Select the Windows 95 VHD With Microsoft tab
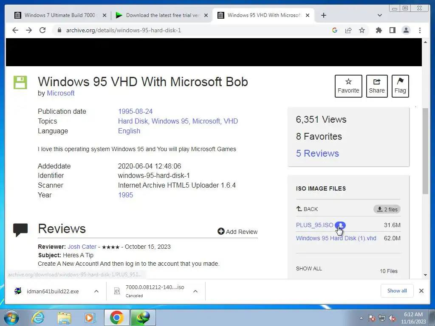This screenshot has height=326, width=435. click(263, 15)
